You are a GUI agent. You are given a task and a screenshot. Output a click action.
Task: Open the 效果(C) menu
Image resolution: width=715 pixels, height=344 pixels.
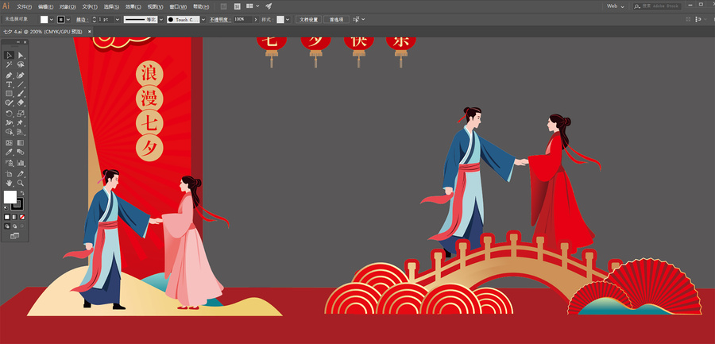(133, 7)
